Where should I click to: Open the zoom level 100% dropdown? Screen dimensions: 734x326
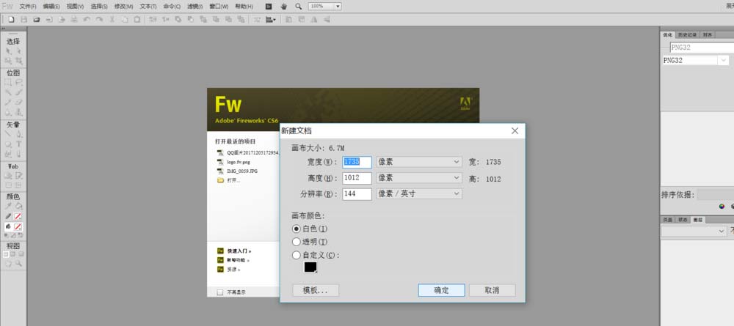pos(325,7)
